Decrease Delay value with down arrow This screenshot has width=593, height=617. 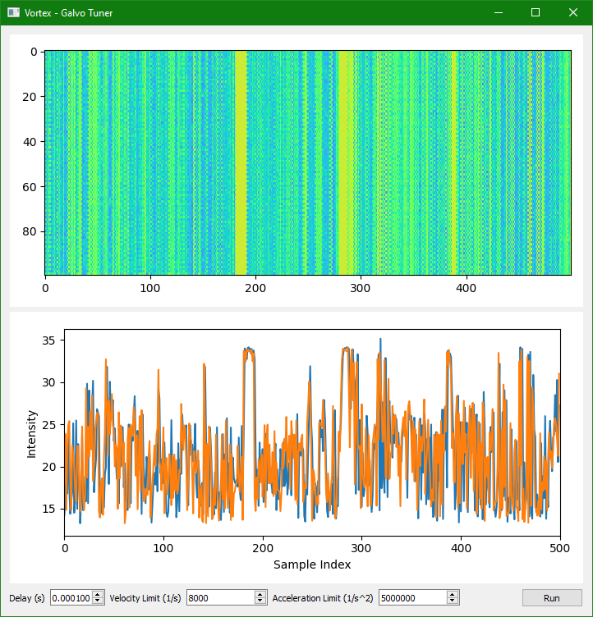(x=98, y=601)
